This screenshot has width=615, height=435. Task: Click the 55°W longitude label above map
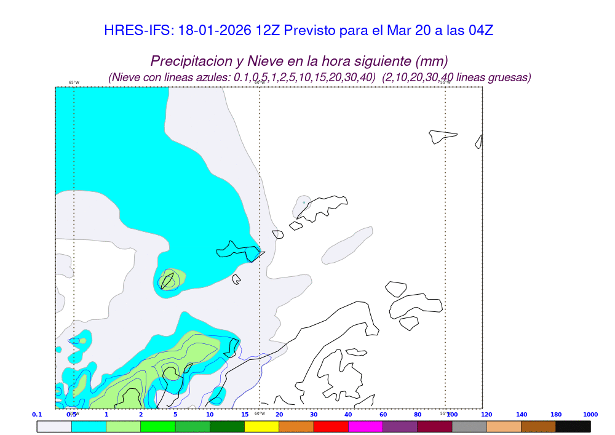445,82
